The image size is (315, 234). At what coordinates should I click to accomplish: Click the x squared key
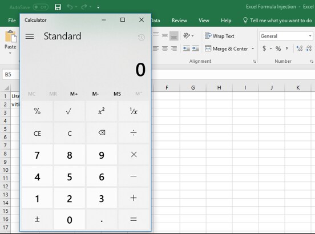pyautogui.click(x=102, y=111)
